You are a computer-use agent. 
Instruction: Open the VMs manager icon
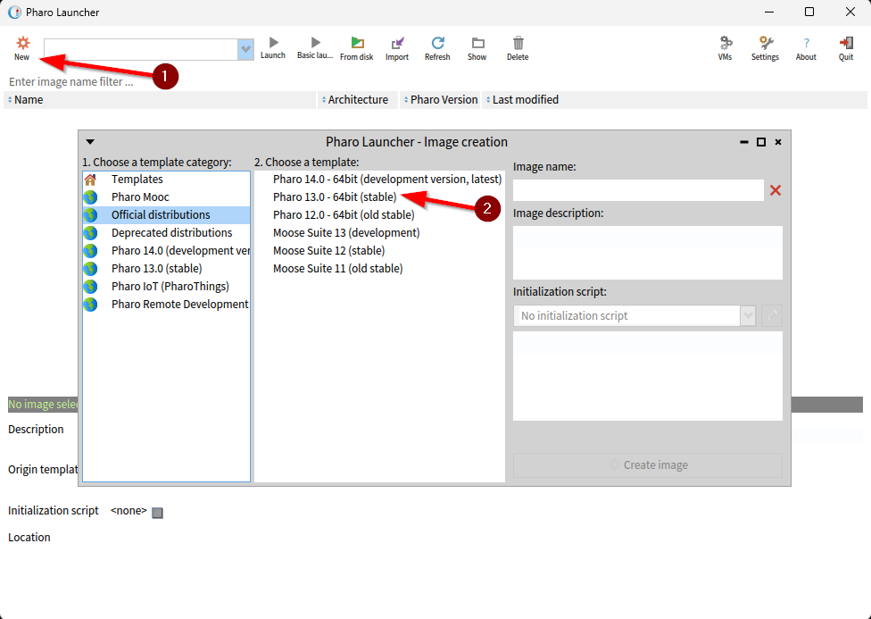(x=726, y=43)
